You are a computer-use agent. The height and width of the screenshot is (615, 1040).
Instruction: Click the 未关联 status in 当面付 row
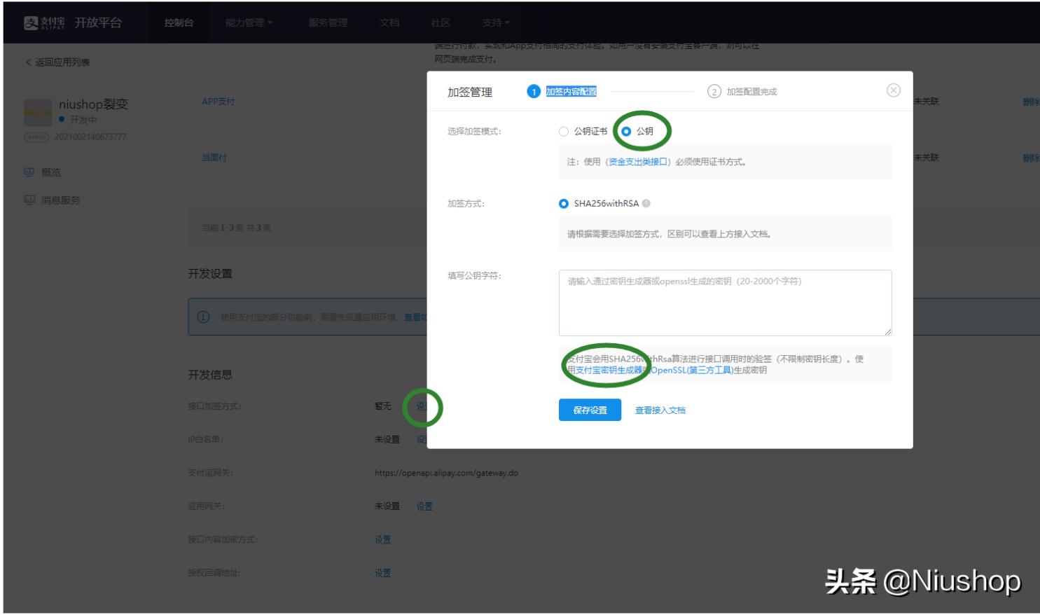926,158
